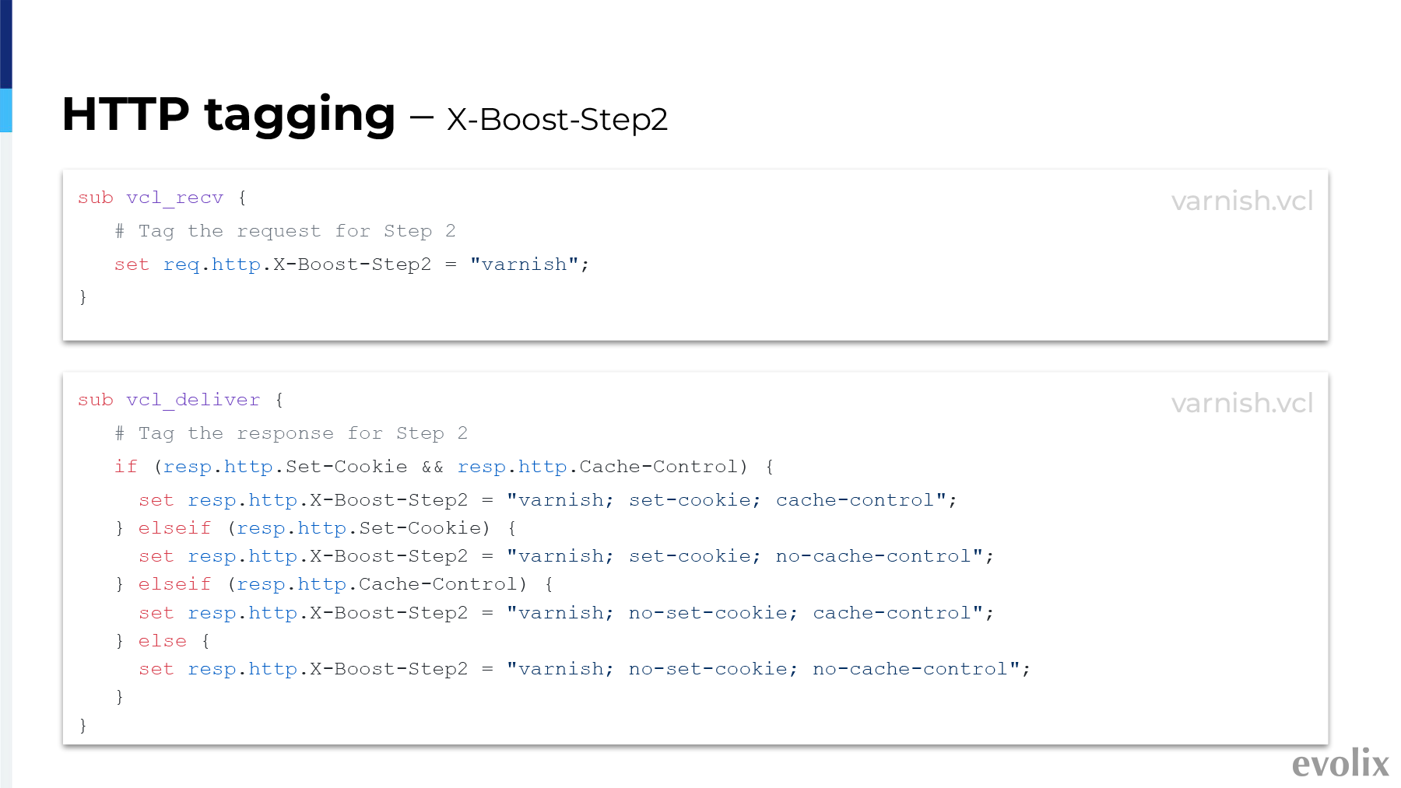
Task: Click the vcl_deliver subroutine name
Action: coord(193,400)
